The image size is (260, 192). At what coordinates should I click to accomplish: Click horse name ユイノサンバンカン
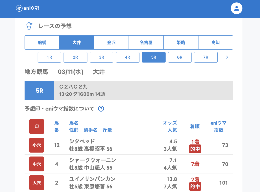[x=92, y=179]
